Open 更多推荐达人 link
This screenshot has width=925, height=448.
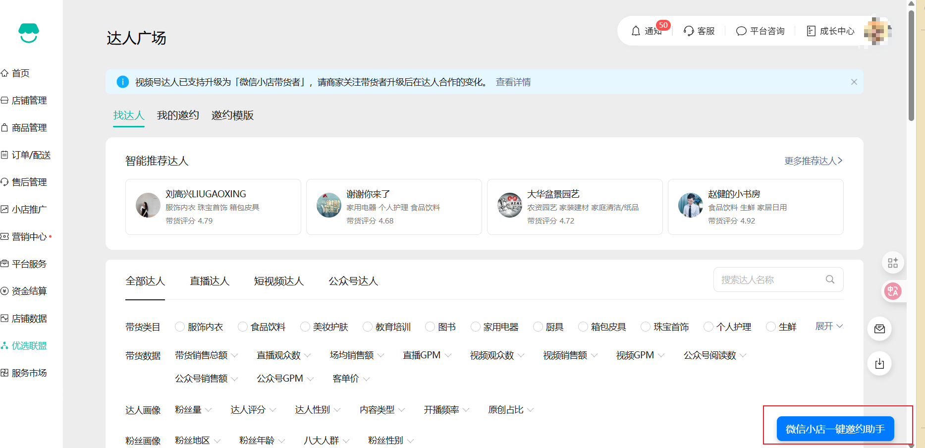(x=814, y=161)
